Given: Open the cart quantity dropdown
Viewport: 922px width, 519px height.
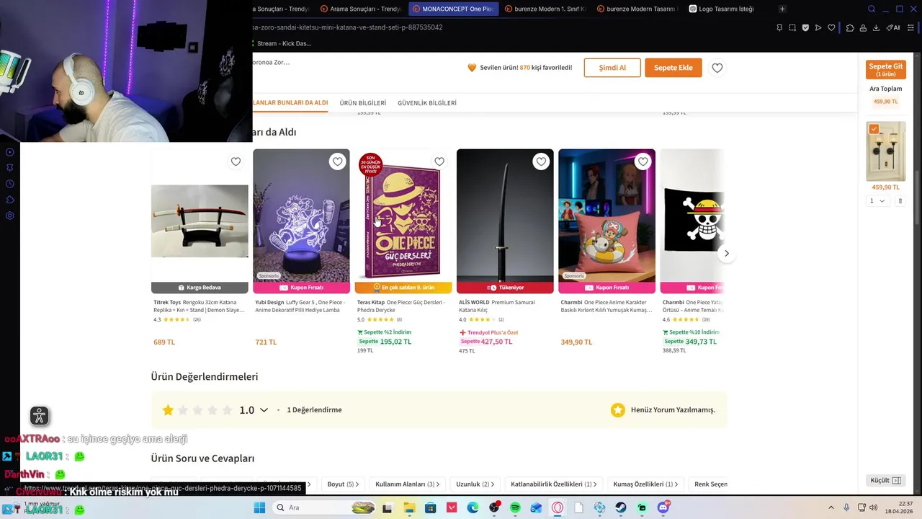Looking at the screenshot, I should [x=877, y=201].
